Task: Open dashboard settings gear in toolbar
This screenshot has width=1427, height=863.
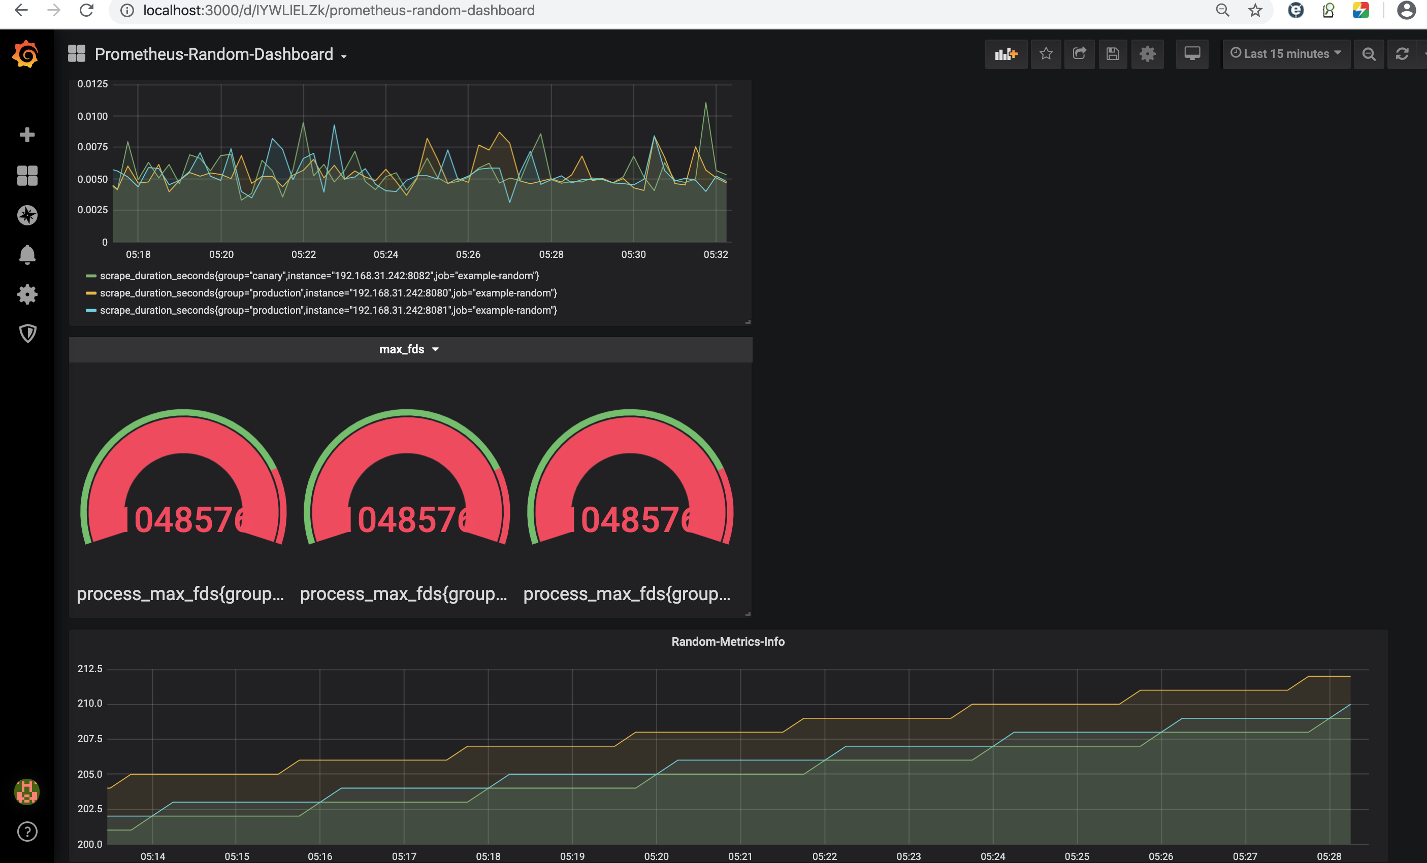Action: tap(1147, 54)
